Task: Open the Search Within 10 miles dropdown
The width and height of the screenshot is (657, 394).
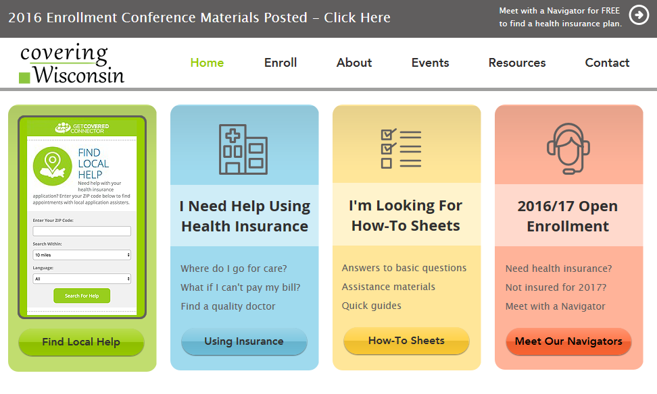Action: click(82, 255)
